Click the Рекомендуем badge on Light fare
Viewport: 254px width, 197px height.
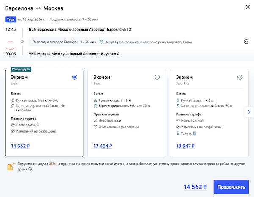[21, 69]
